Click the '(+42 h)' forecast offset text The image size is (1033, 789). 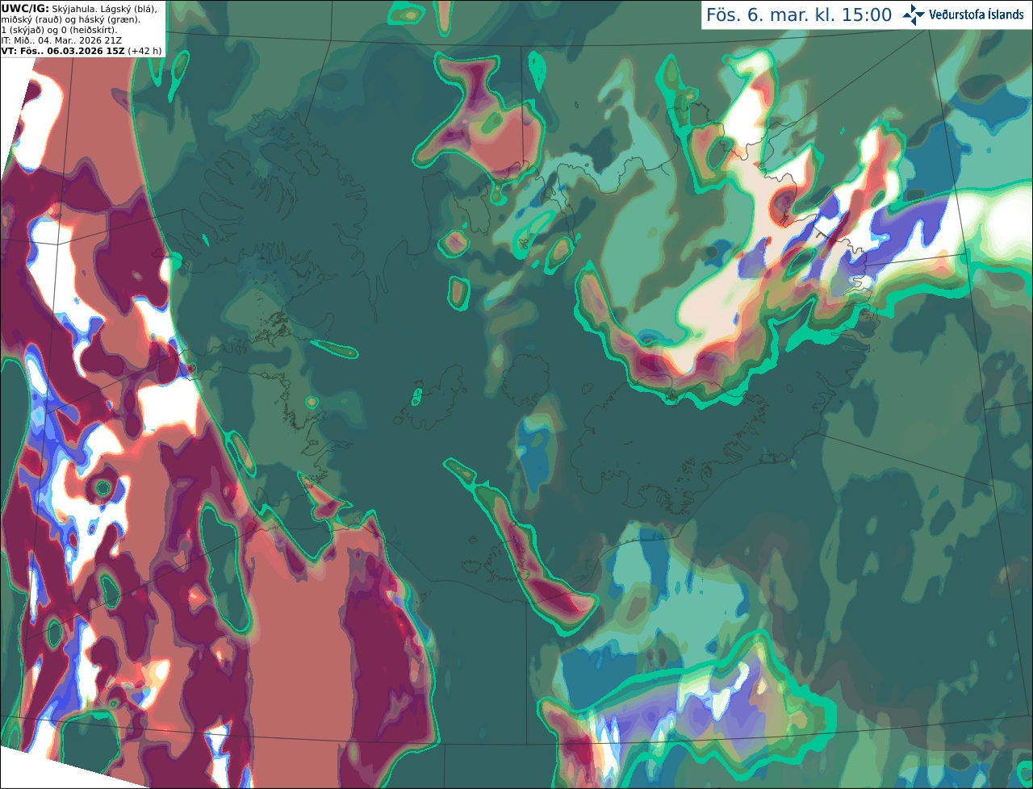(x=144, y=51)
